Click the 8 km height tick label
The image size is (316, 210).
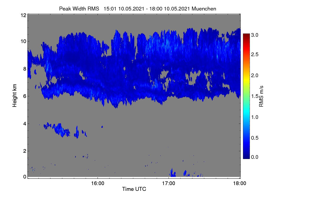pyautogui.click(x=24, y=69)
